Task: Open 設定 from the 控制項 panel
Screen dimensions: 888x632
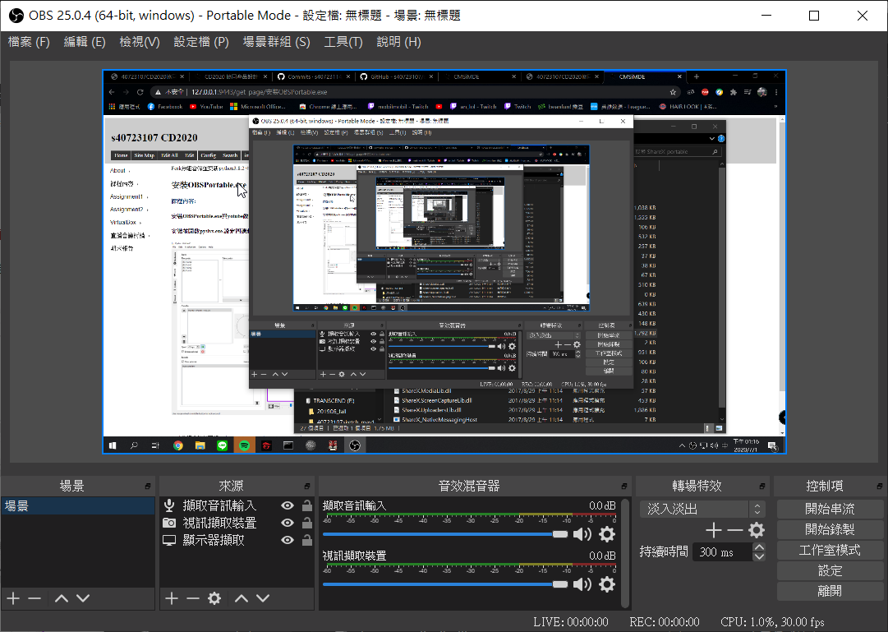Action: [830, 570]
